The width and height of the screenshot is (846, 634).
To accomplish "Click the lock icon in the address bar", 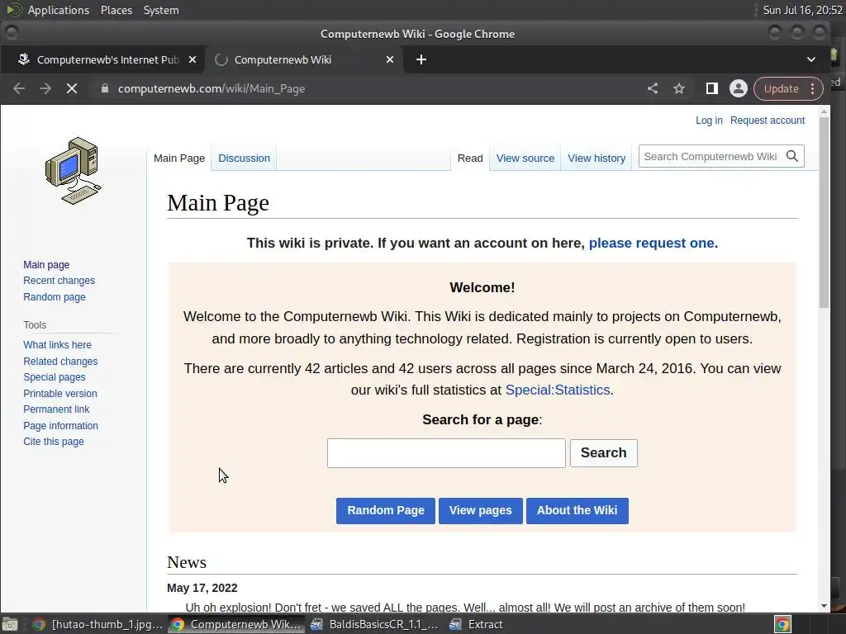I will 105,88.
